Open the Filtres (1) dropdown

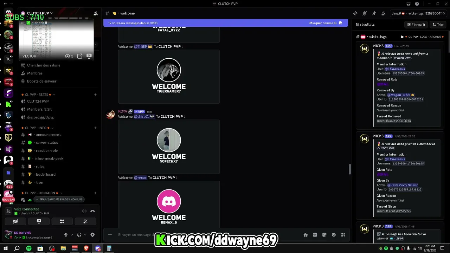(x=416, y=25)
